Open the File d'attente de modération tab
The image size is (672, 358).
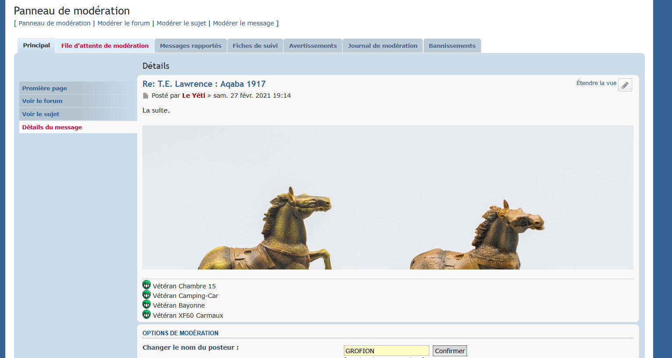(x=105, y=46)
